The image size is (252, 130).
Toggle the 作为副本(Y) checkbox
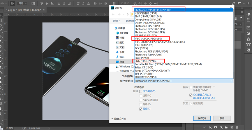click(141, 91)
